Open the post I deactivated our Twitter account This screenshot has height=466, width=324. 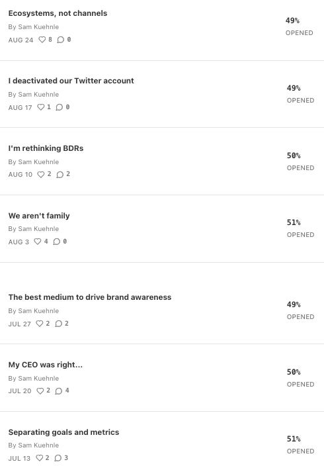click(71, 81)
